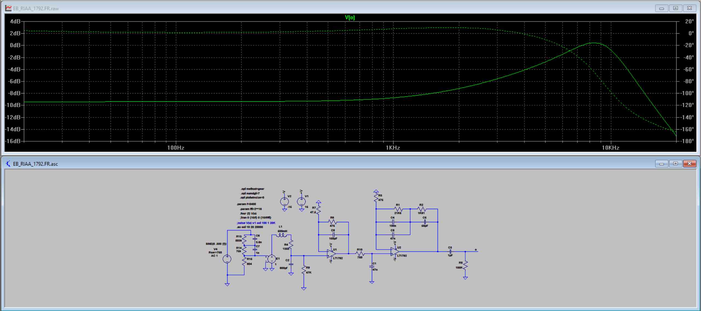Click the '100K' value of resistor R8
Screen dimensions: 701x311
459,268
